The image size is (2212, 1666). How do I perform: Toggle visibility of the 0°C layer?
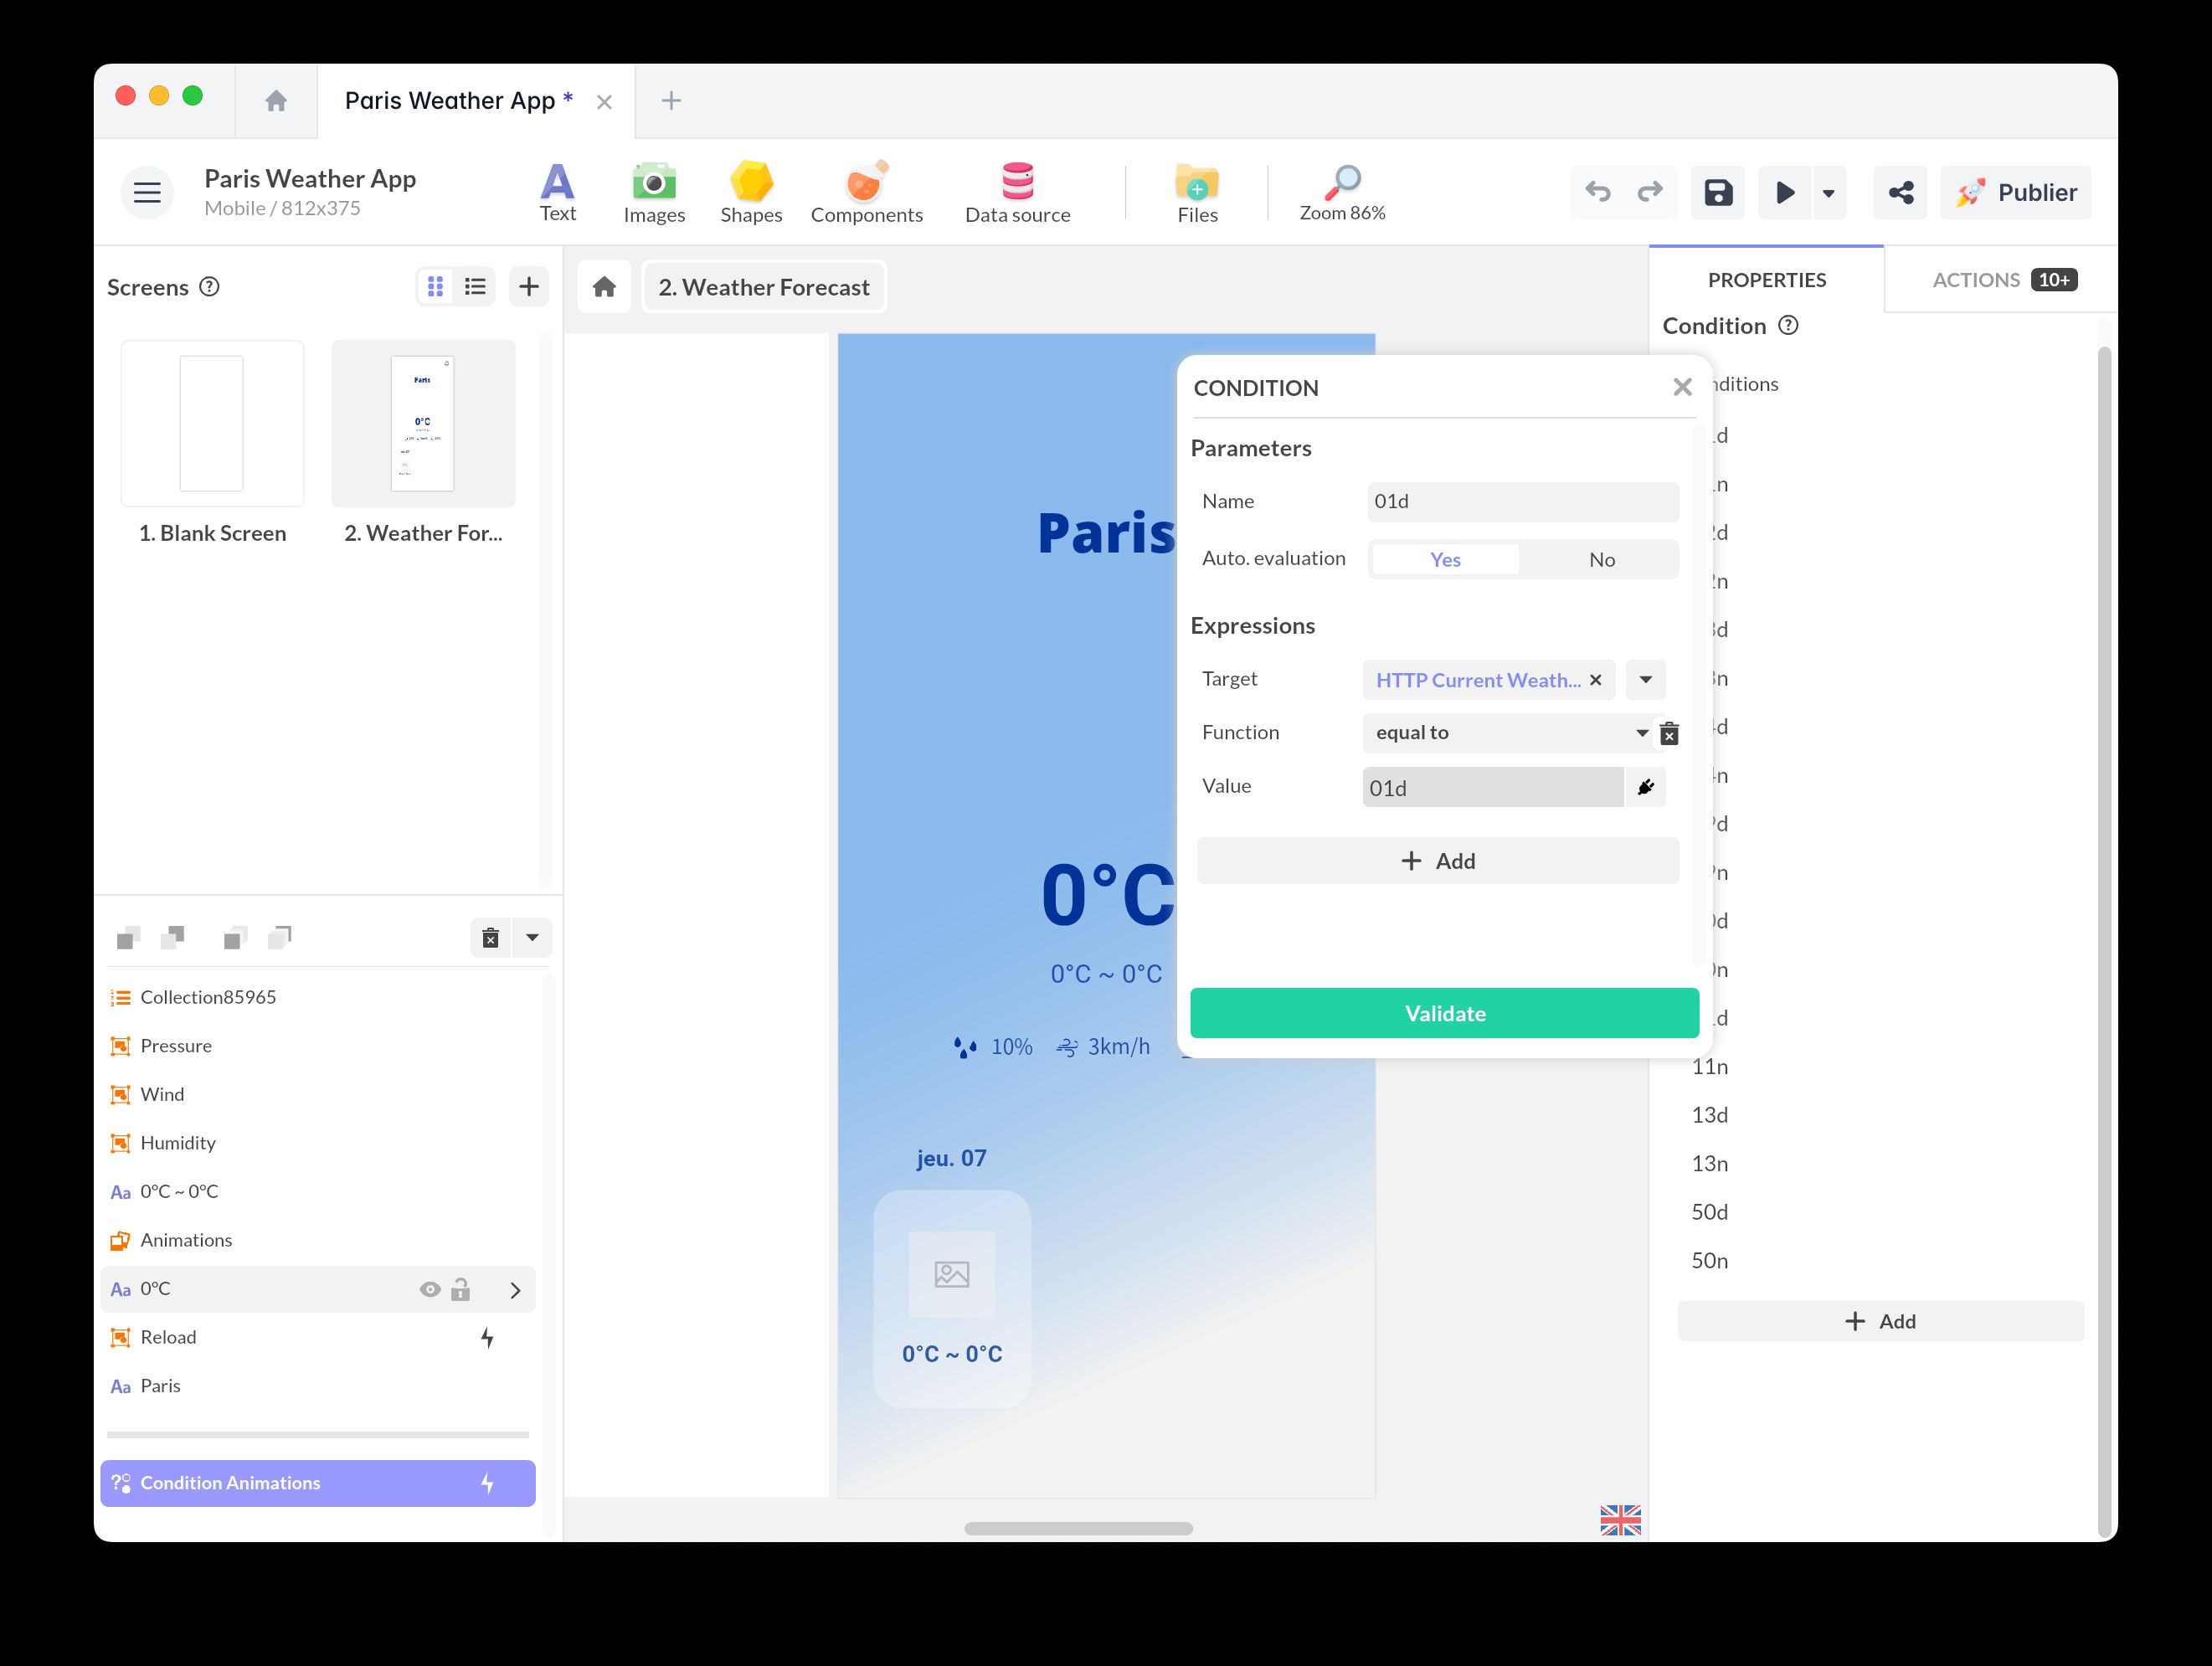coord(431,1289)
